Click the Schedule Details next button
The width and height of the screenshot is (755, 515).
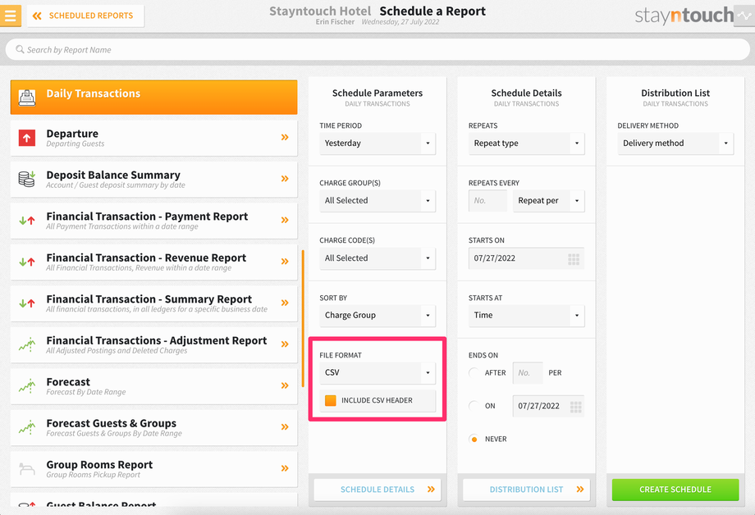(x=377, y=490)
